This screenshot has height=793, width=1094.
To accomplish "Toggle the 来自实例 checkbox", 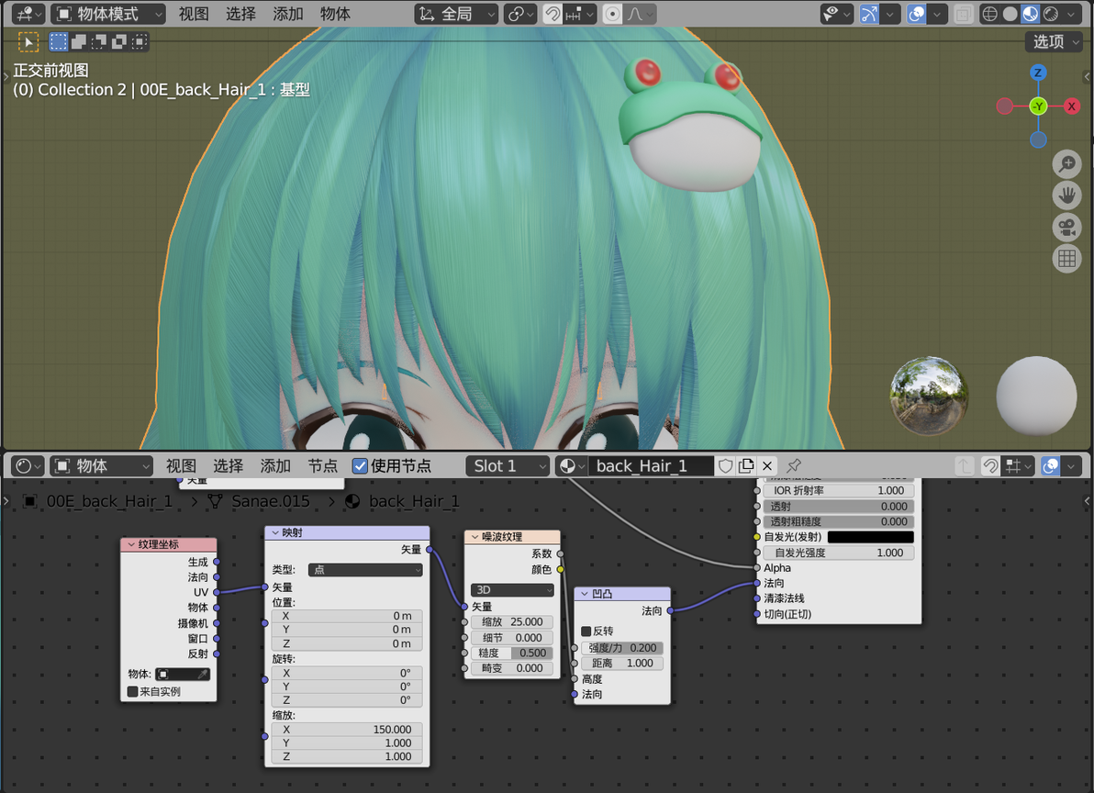I will tap(132, 692).
